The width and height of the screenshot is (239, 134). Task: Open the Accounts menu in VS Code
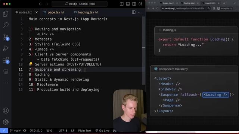pos(6,111)
